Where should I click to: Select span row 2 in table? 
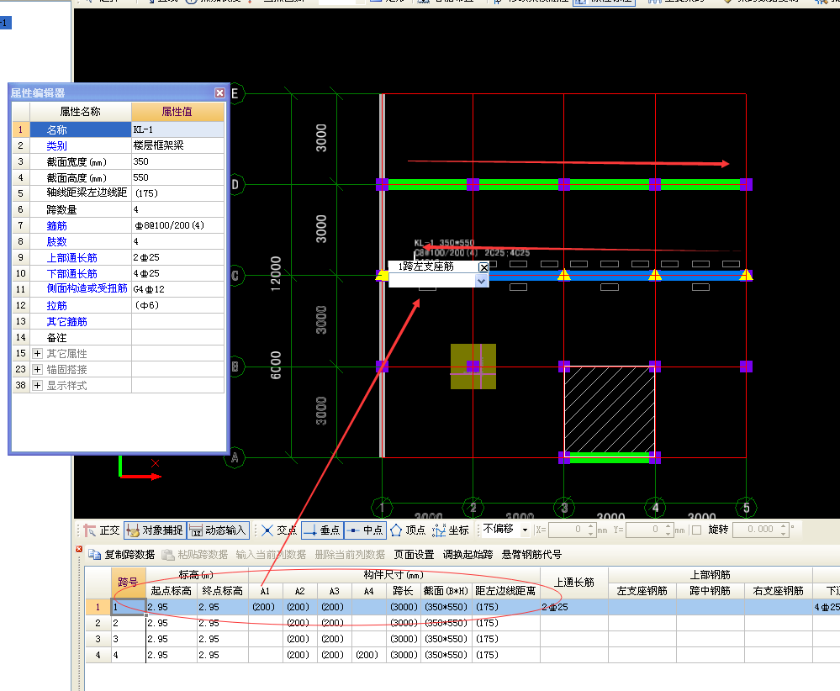pyautogui.click(x=98, y=623)
